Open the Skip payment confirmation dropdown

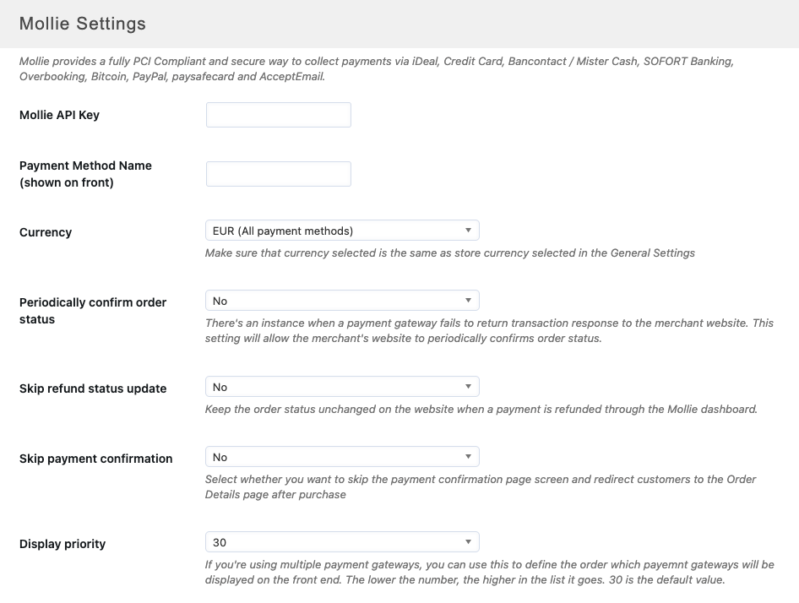(341, 457)
